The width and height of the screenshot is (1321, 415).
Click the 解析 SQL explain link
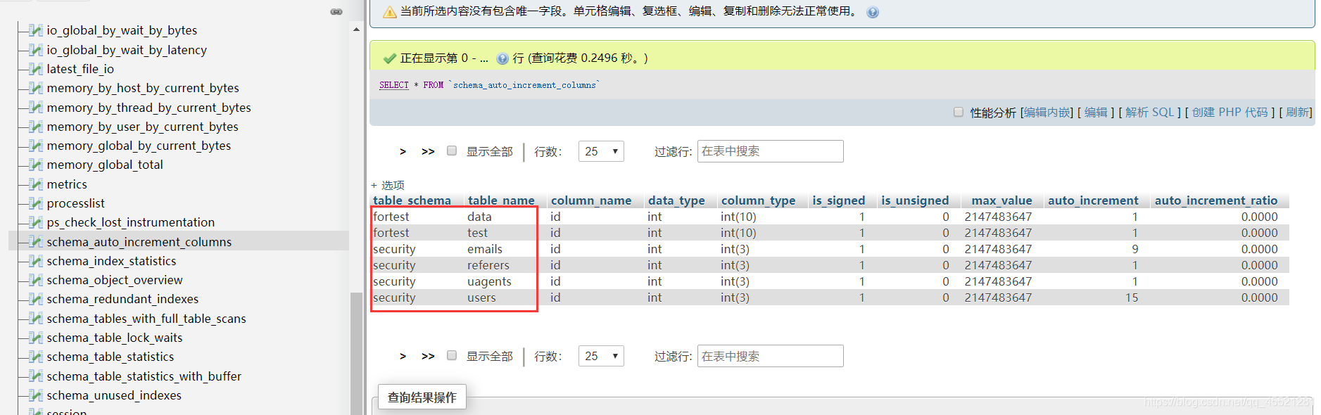(x=1149, y=113)
